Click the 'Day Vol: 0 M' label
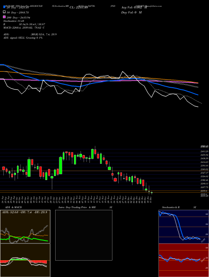209x277 pixels. pos(131,12)
